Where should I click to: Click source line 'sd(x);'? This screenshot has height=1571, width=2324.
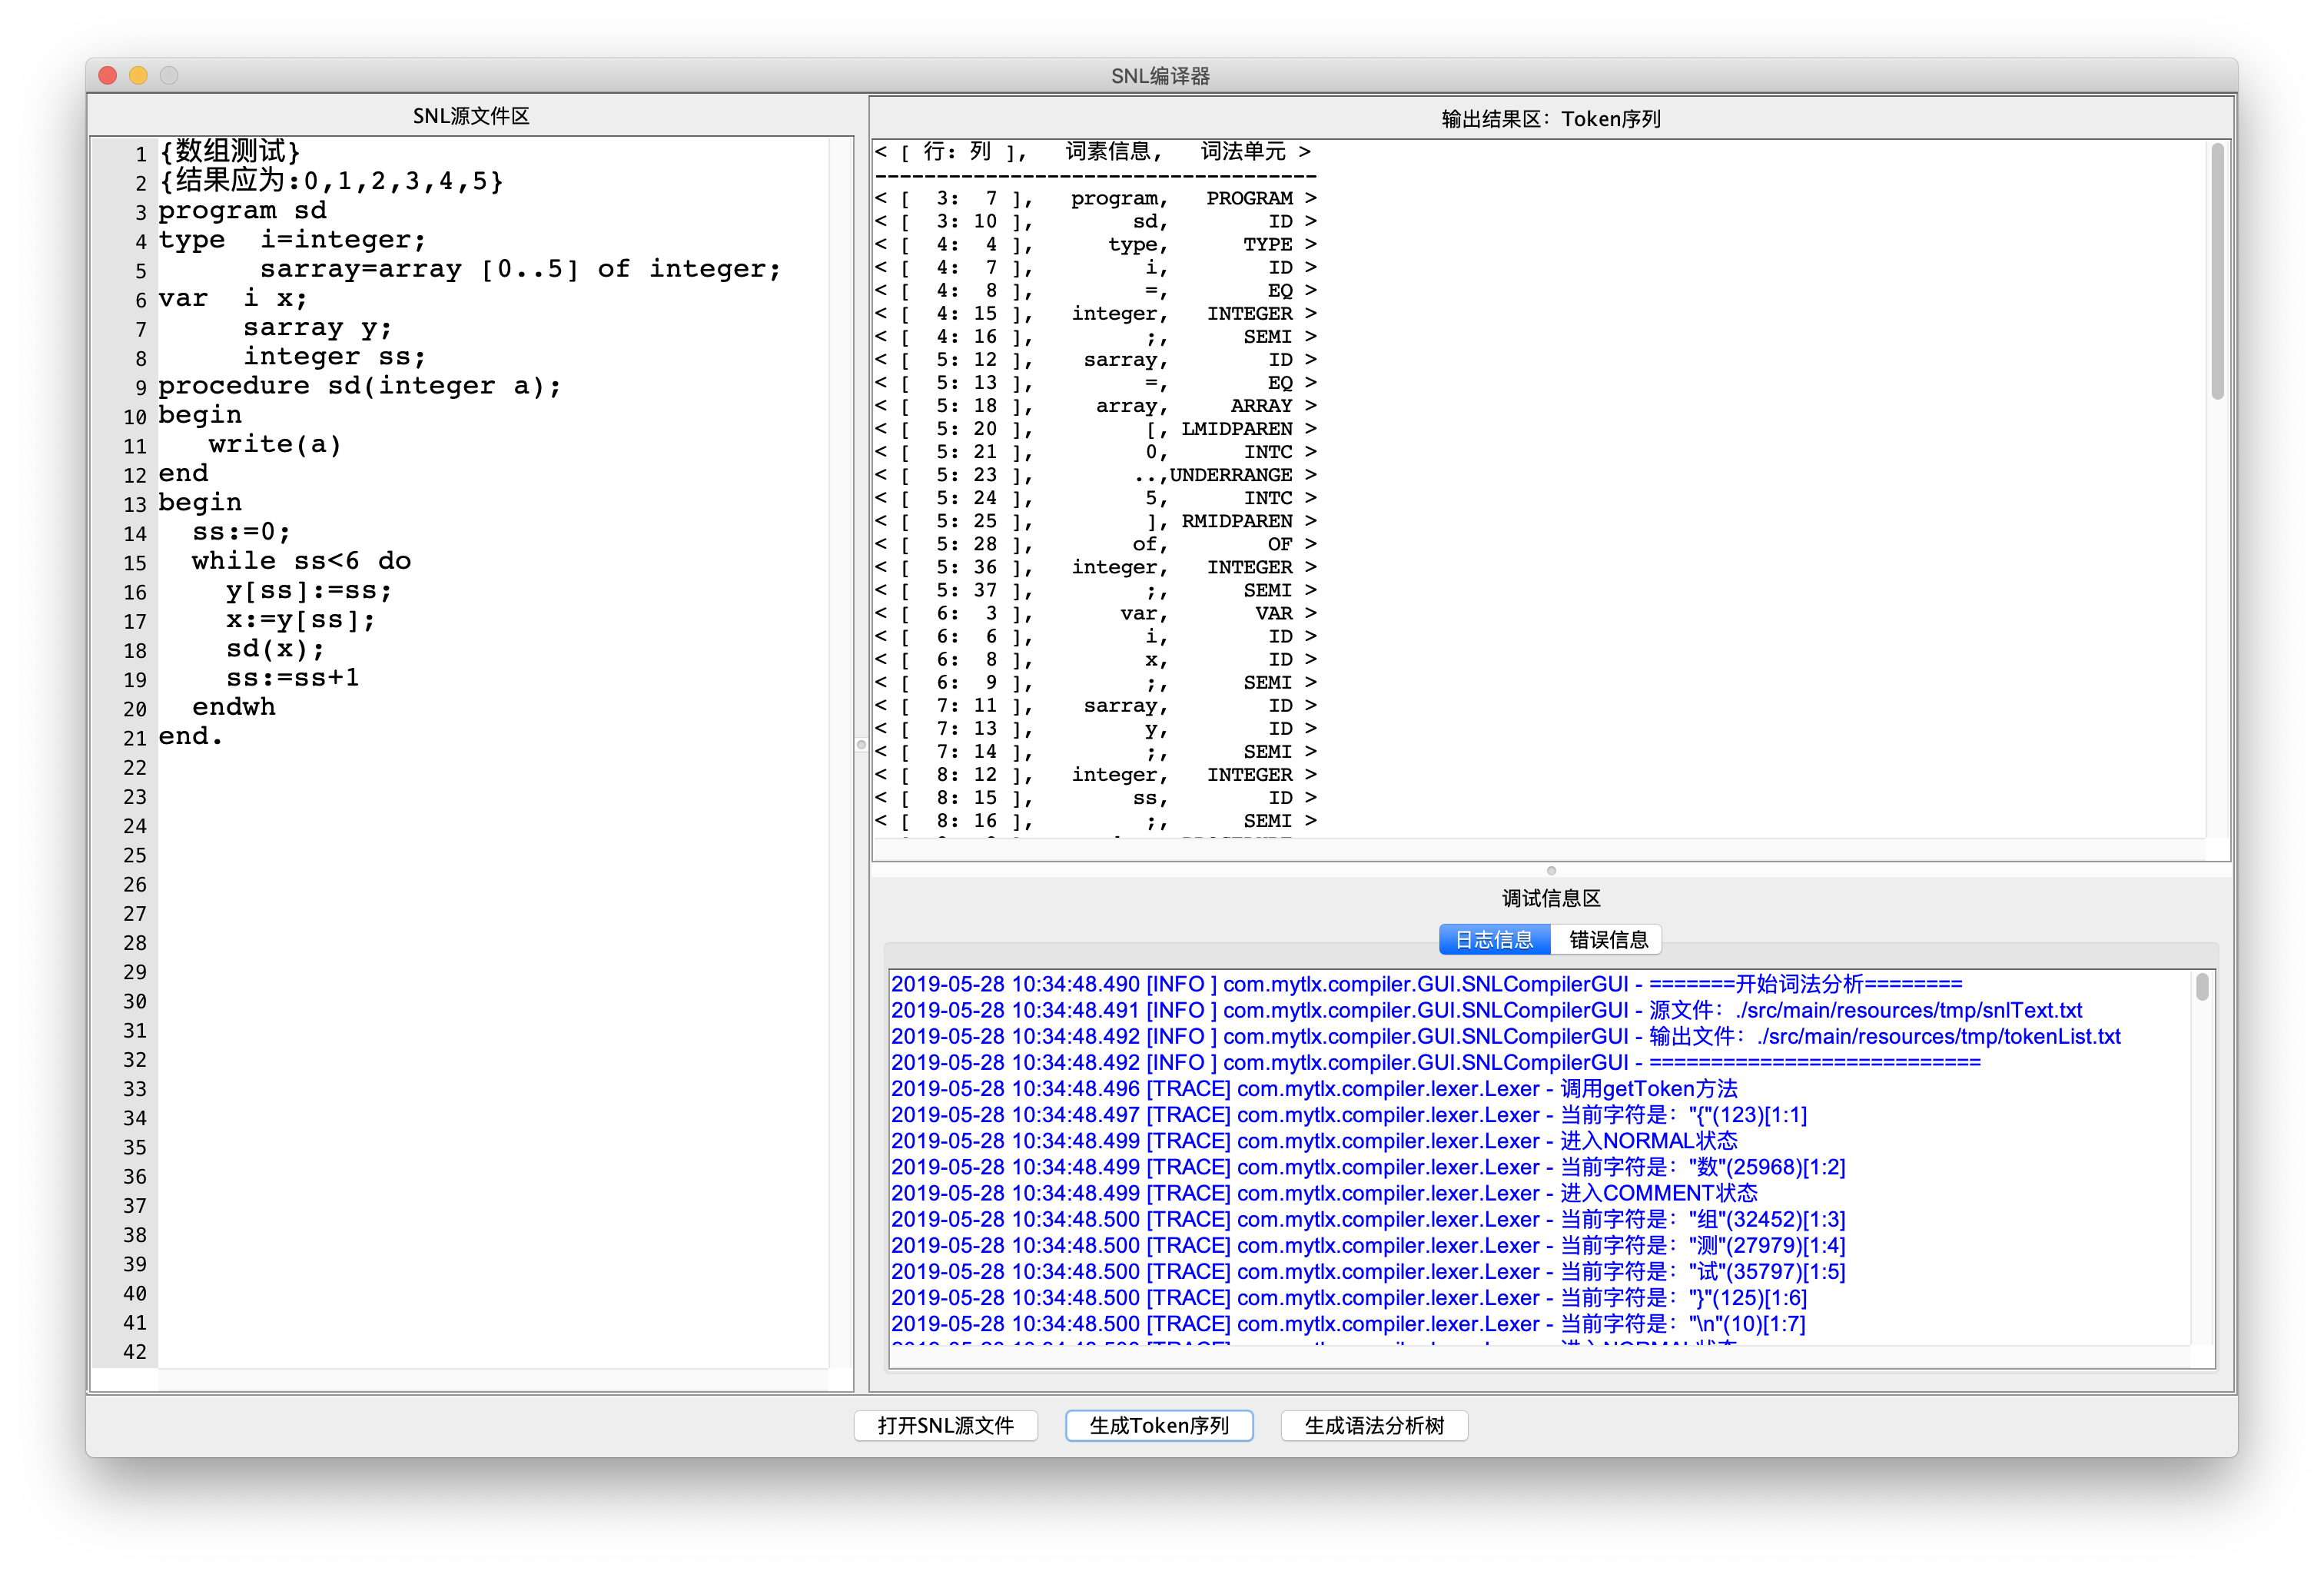275,648
